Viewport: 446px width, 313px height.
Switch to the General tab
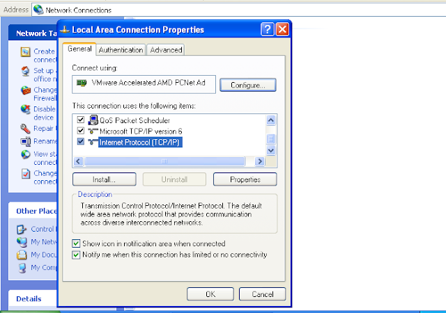79,49
